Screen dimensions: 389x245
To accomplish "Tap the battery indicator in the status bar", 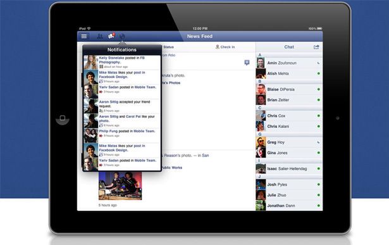I will pos(319,28).
